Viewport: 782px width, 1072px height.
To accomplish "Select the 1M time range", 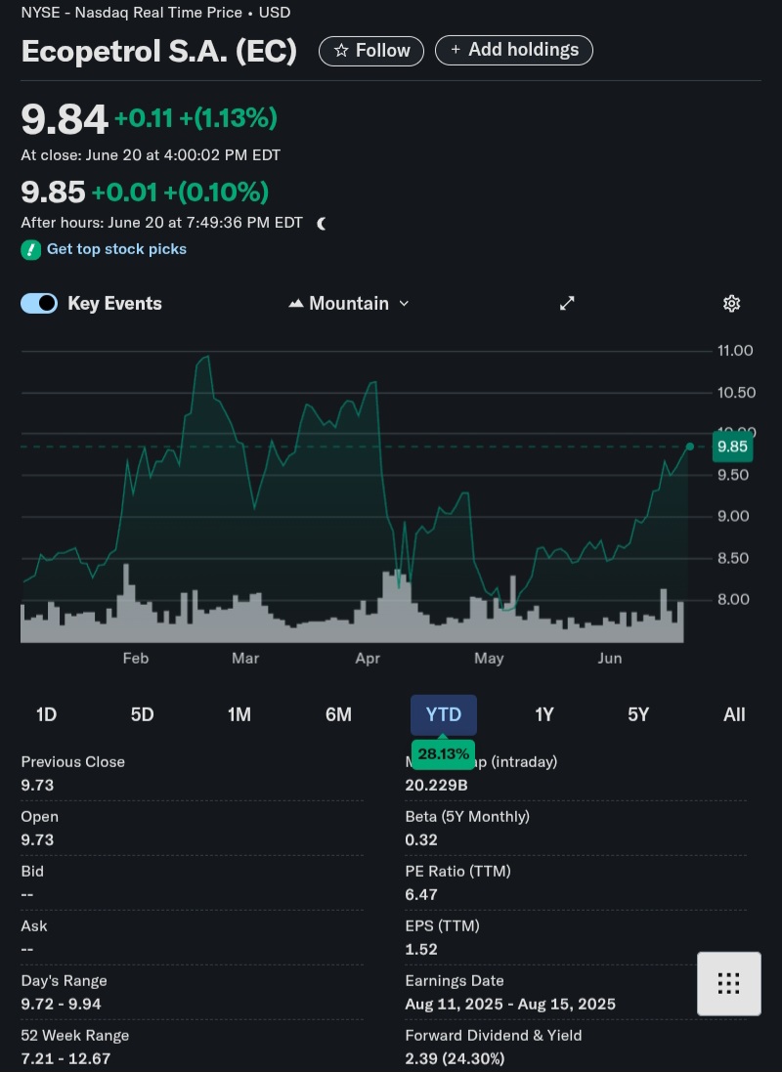I will tap(239, 715).
